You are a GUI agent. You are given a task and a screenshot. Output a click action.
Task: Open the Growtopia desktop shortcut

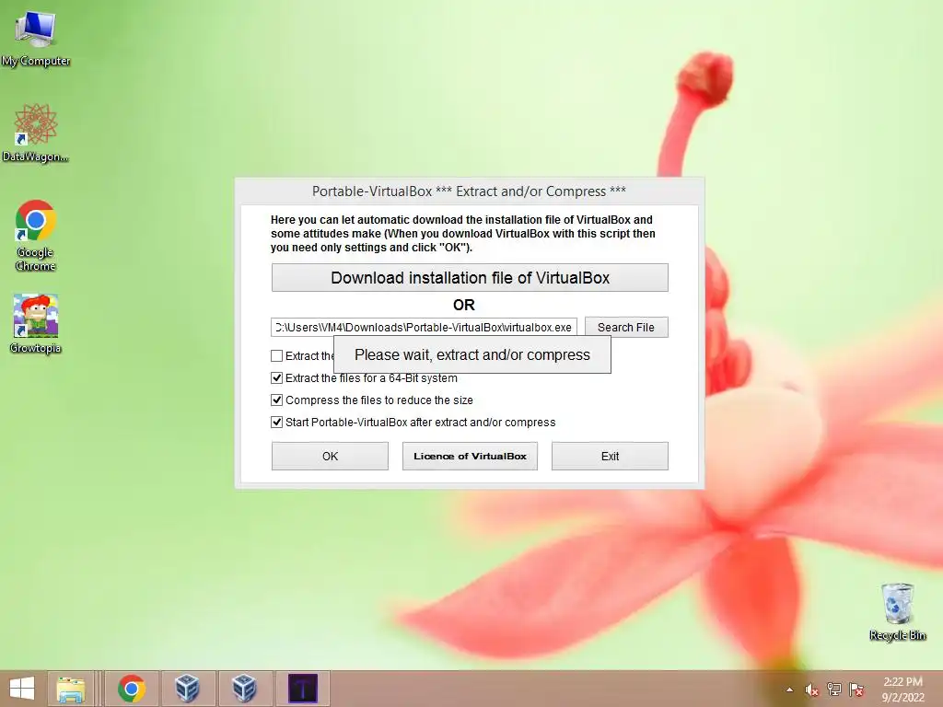tap(36, 323)
